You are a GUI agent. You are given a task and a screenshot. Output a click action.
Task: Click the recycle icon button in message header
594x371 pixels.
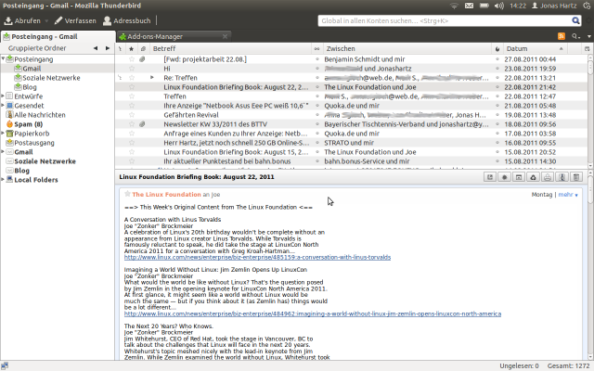[533, 177]
